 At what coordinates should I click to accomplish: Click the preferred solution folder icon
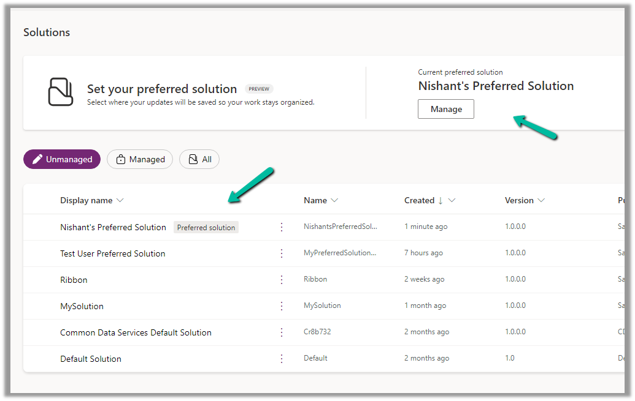click(x=61, y=92)
